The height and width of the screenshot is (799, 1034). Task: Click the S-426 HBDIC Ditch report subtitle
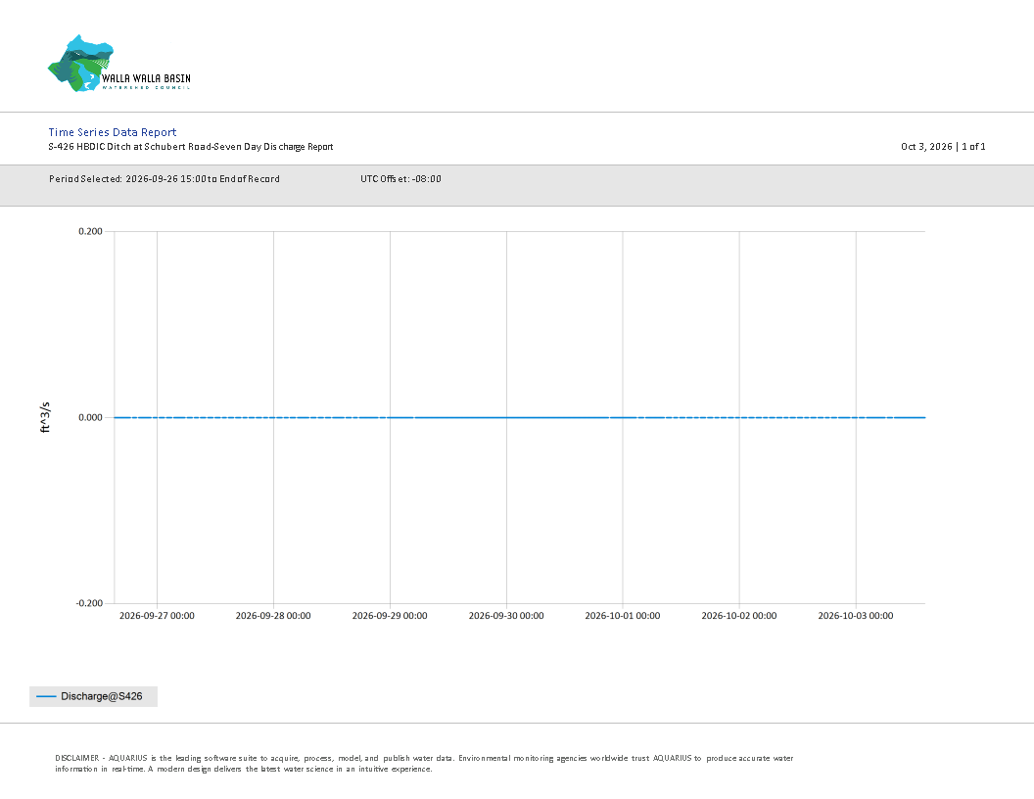click(191, 146)
